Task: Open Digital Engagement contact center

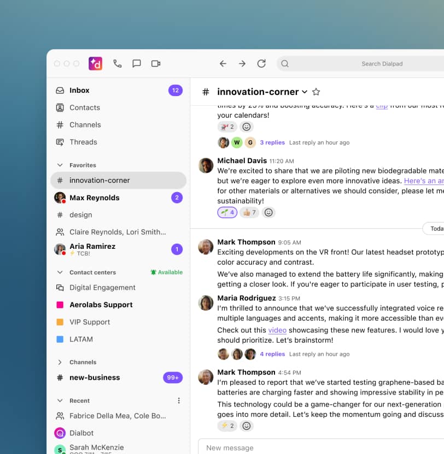Action: (x=119, y=288)
